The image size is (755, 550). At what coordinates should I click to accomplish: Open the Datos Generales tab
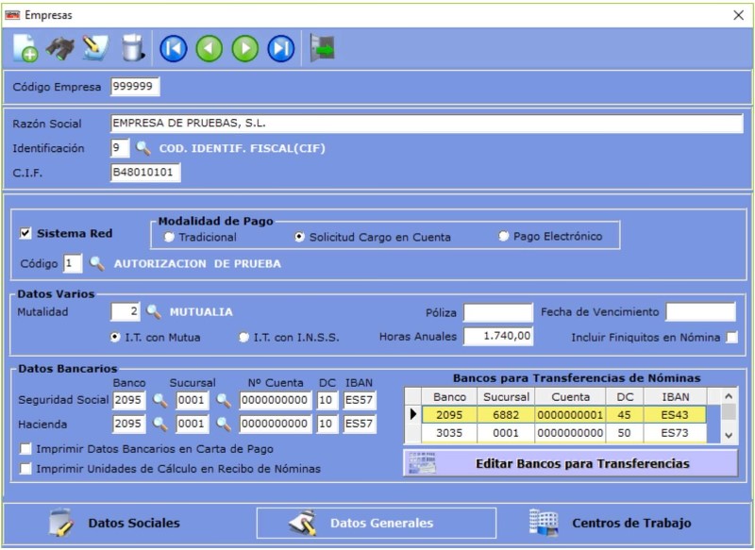pos(376,523)
